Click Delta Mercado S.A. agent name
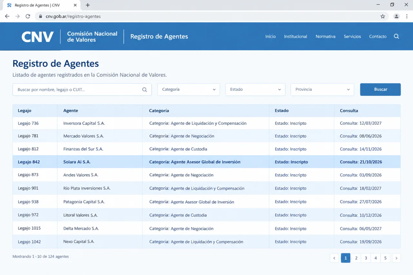The height and width of the screenshot is (275, 413). click(81, 229)
